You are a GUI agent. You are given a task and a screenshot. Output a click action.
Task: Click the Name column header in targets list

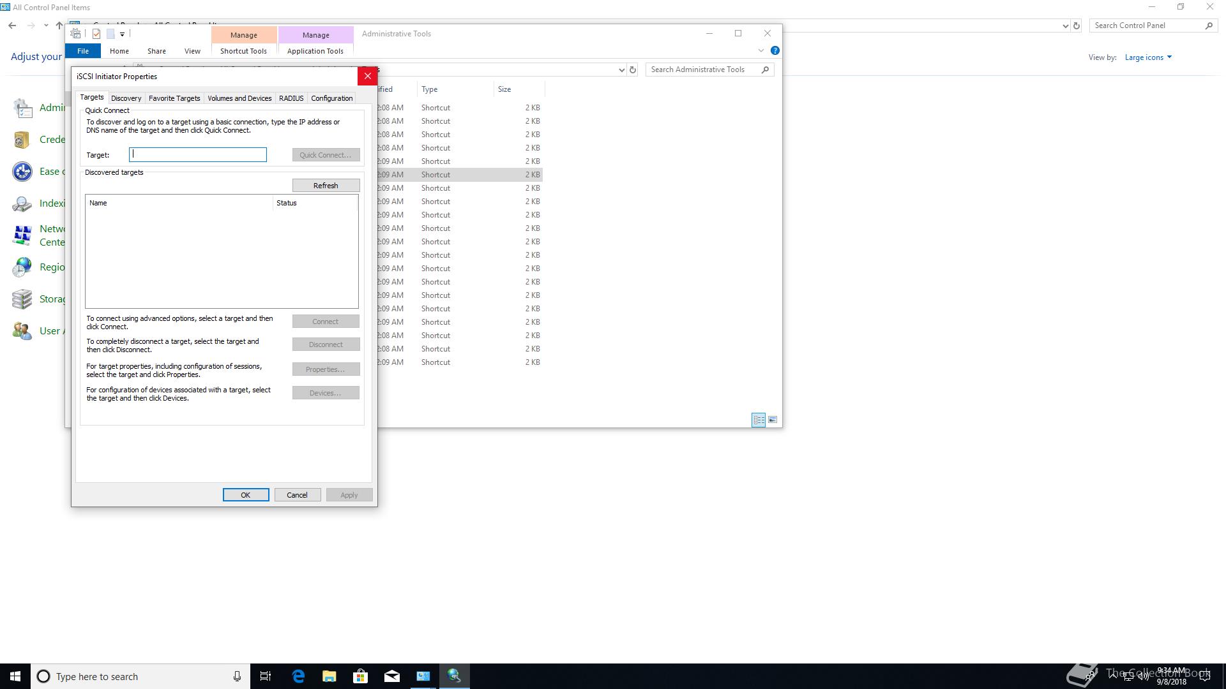coord(179,203)
